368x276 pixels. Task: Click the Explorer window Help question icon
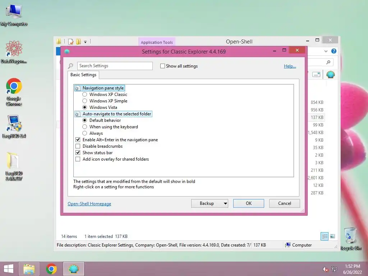(x=333, y=51)
